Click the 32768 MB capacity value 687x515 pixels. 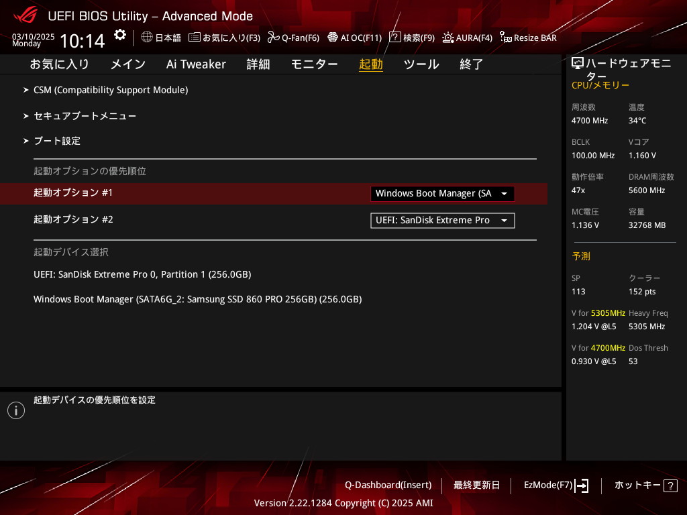(647, 225)
